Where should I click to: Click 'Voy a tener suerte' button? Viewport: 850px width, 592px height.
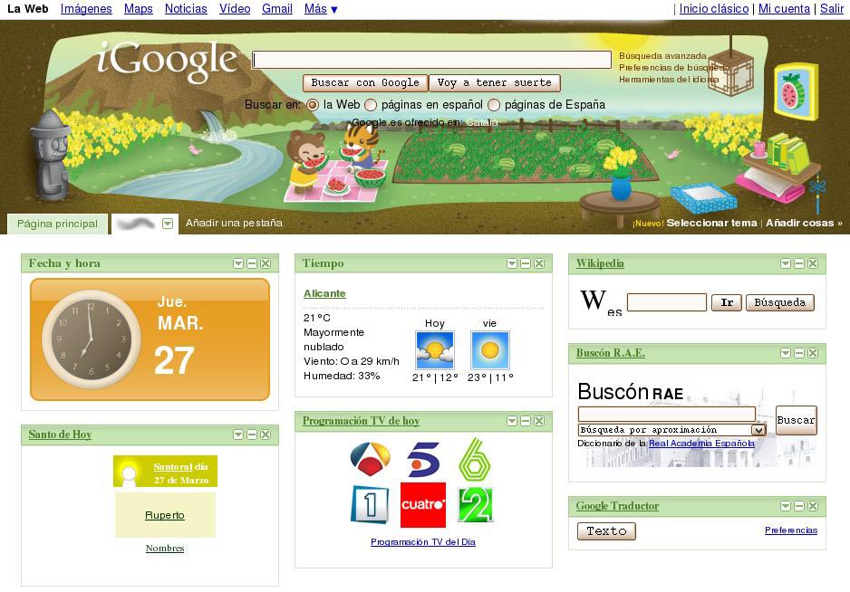(x=495, y=83)
